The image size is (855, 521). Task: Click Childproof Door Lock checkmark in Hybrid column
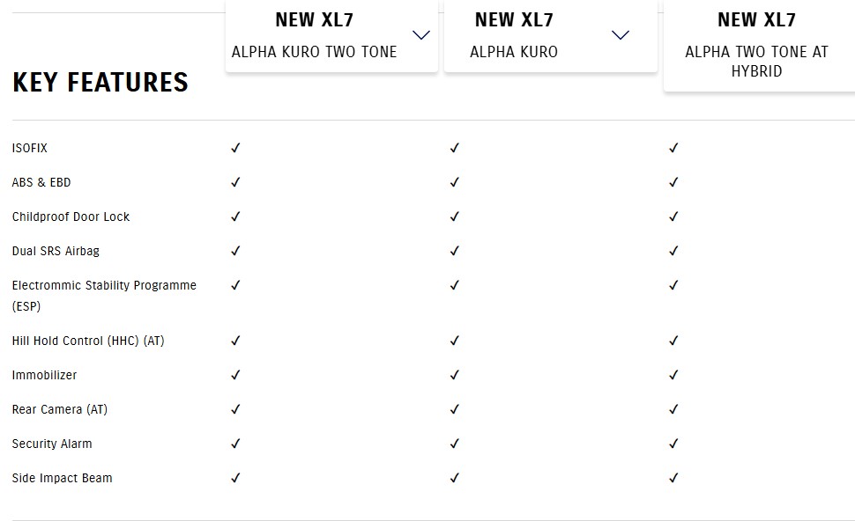(673, 216)
